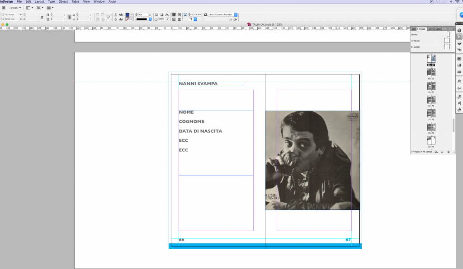Enable Wrap around object shape option
The height and width of the screenshot is (269, 463).
coord(174,19)
